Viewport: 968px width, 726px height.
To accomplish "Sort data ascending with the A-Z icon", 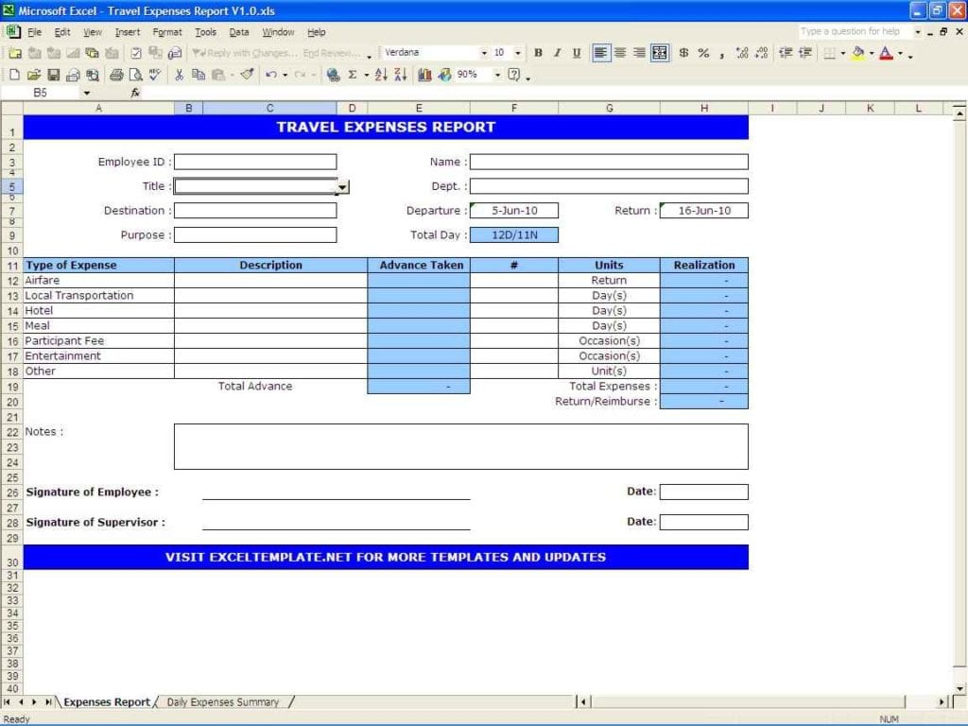I will [x=382, y=74].
